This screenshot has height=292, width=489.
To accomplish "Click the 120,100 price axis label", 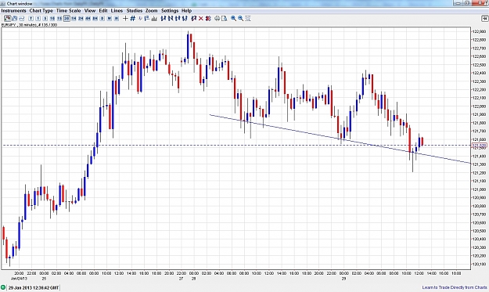I will 479,265.
